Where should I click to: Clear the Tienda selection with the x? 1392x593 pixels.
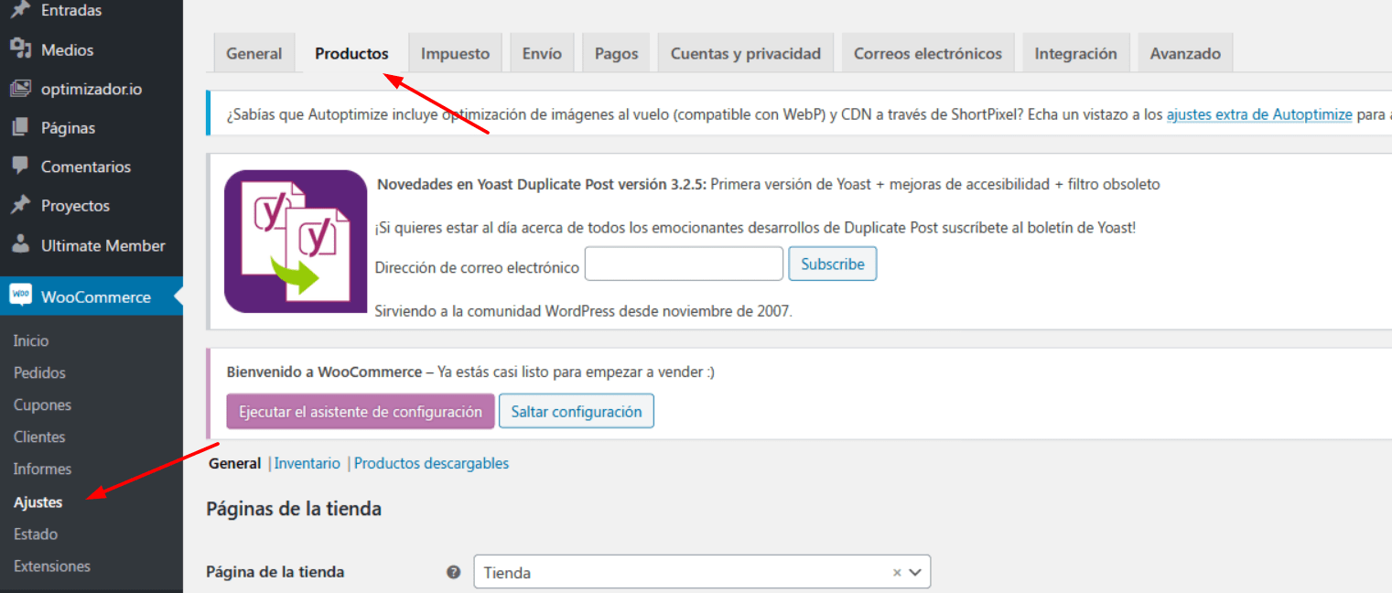(x=897, y=572)
